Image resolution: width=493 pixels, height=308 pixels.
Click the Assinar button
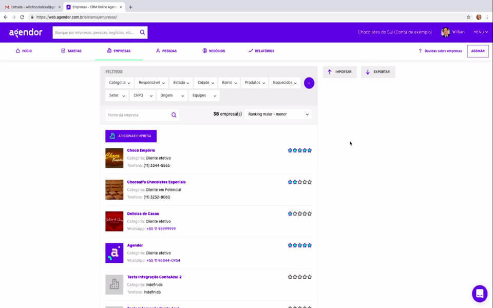(x=478, y=51)
